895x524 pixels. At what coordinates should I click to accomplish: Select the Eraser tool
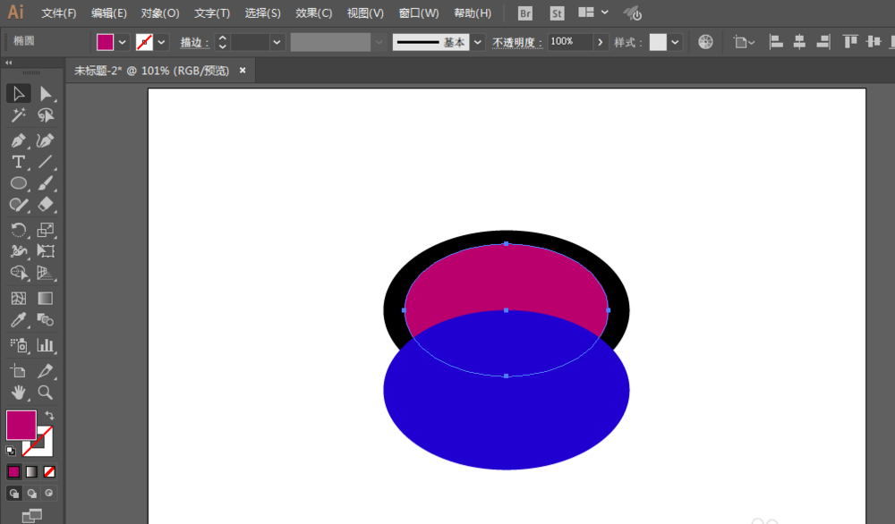pos(45,205)
